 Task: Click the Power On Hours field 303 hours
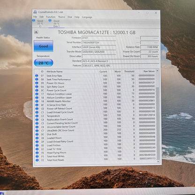point(150,56)
